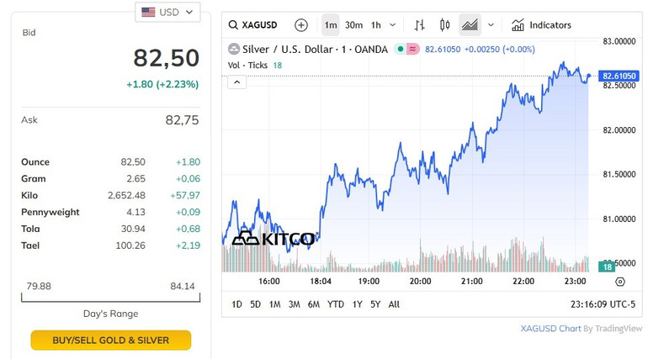
Task: Open the USD currency dropdown
Action: [167, 12]
